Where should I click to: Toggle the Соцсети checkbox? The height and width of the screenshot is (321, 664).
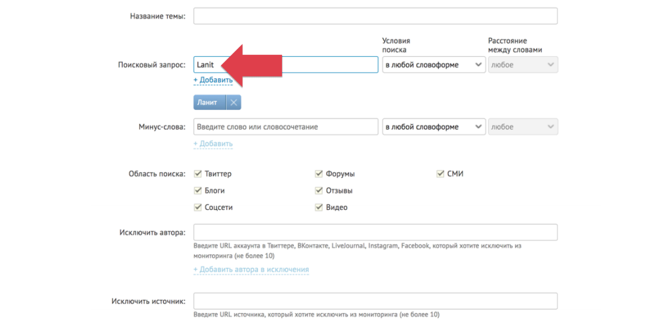(x=197, y=207)
